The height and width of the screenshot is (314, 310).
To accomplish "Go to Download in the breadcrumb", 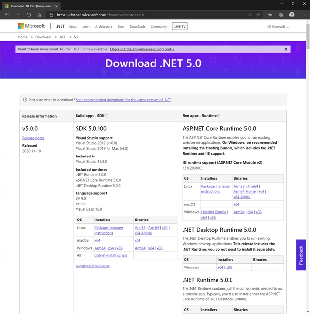I will click(43, 37).
